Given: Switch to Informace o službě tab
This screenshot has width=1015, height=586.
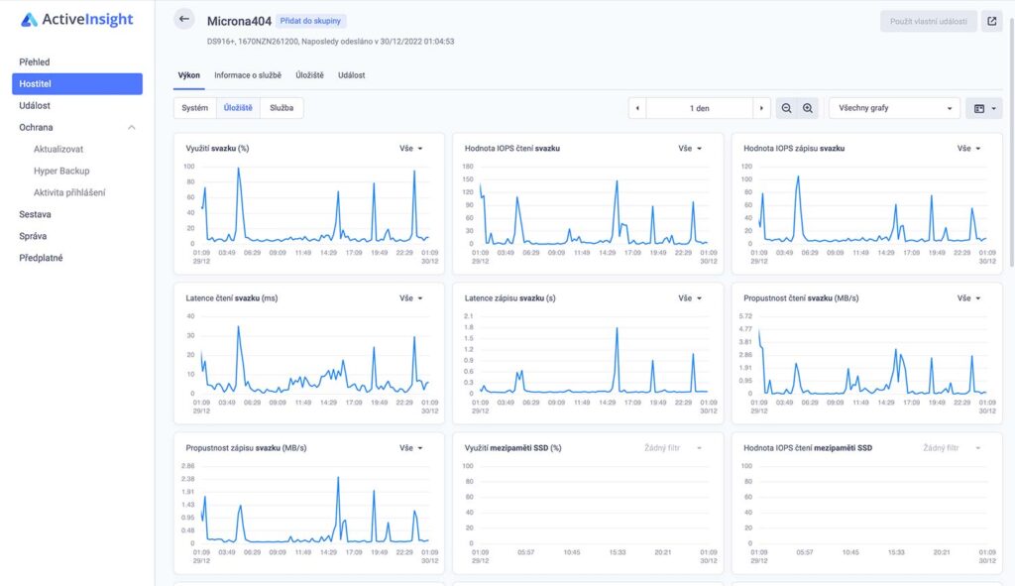Looking at the screenshot, I should coord(248,75).
